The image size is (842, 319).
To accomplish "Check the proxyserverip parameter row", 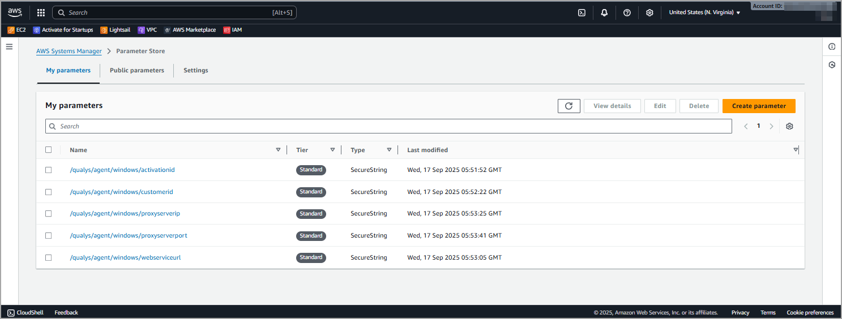I will [x=49, y=214].
